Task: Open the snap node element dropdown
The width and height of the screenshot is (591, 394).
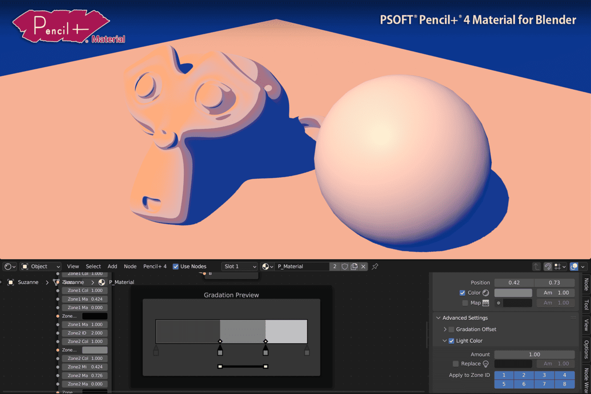Action: pyautogui.click(x=561, y=267)
